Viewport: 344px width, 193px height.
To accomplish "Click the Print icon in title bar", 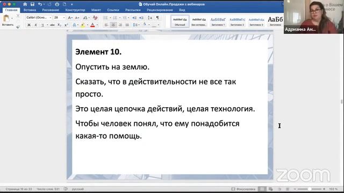I will pos(57,4).
